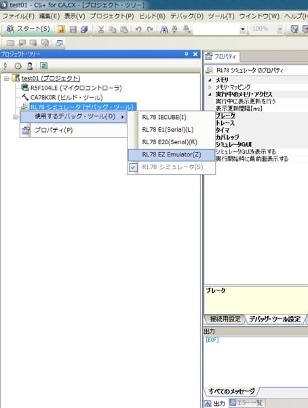The height and width of the screenshot is (408, 308).
Task: Click the third icon in second toolbar row
Action: pos(33,43)
